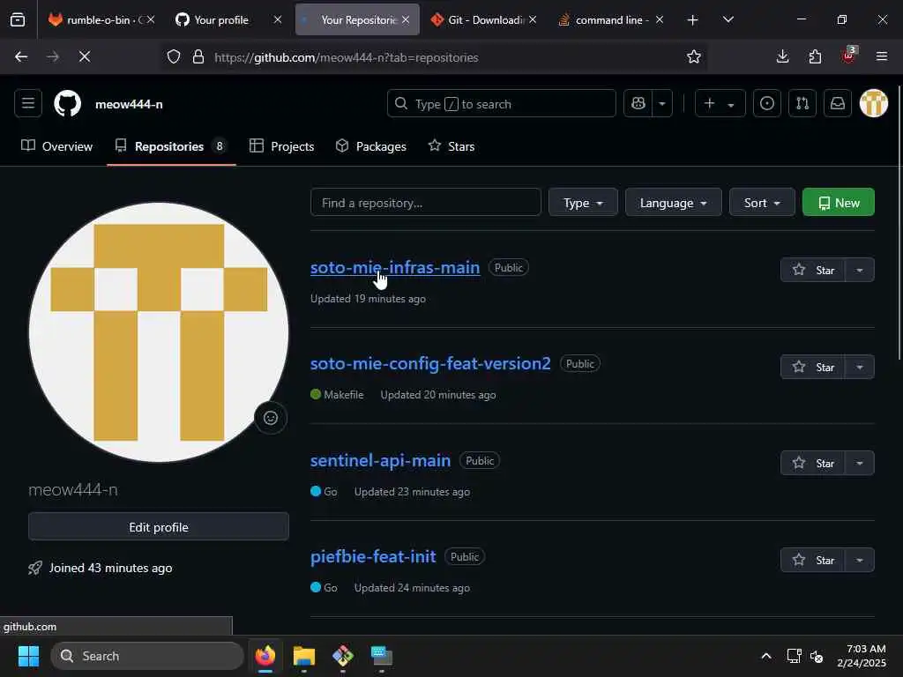Open the Pull requests icon in header
Image resolution: width=903 pixels, height=677 pixels.
pos(802,104)
